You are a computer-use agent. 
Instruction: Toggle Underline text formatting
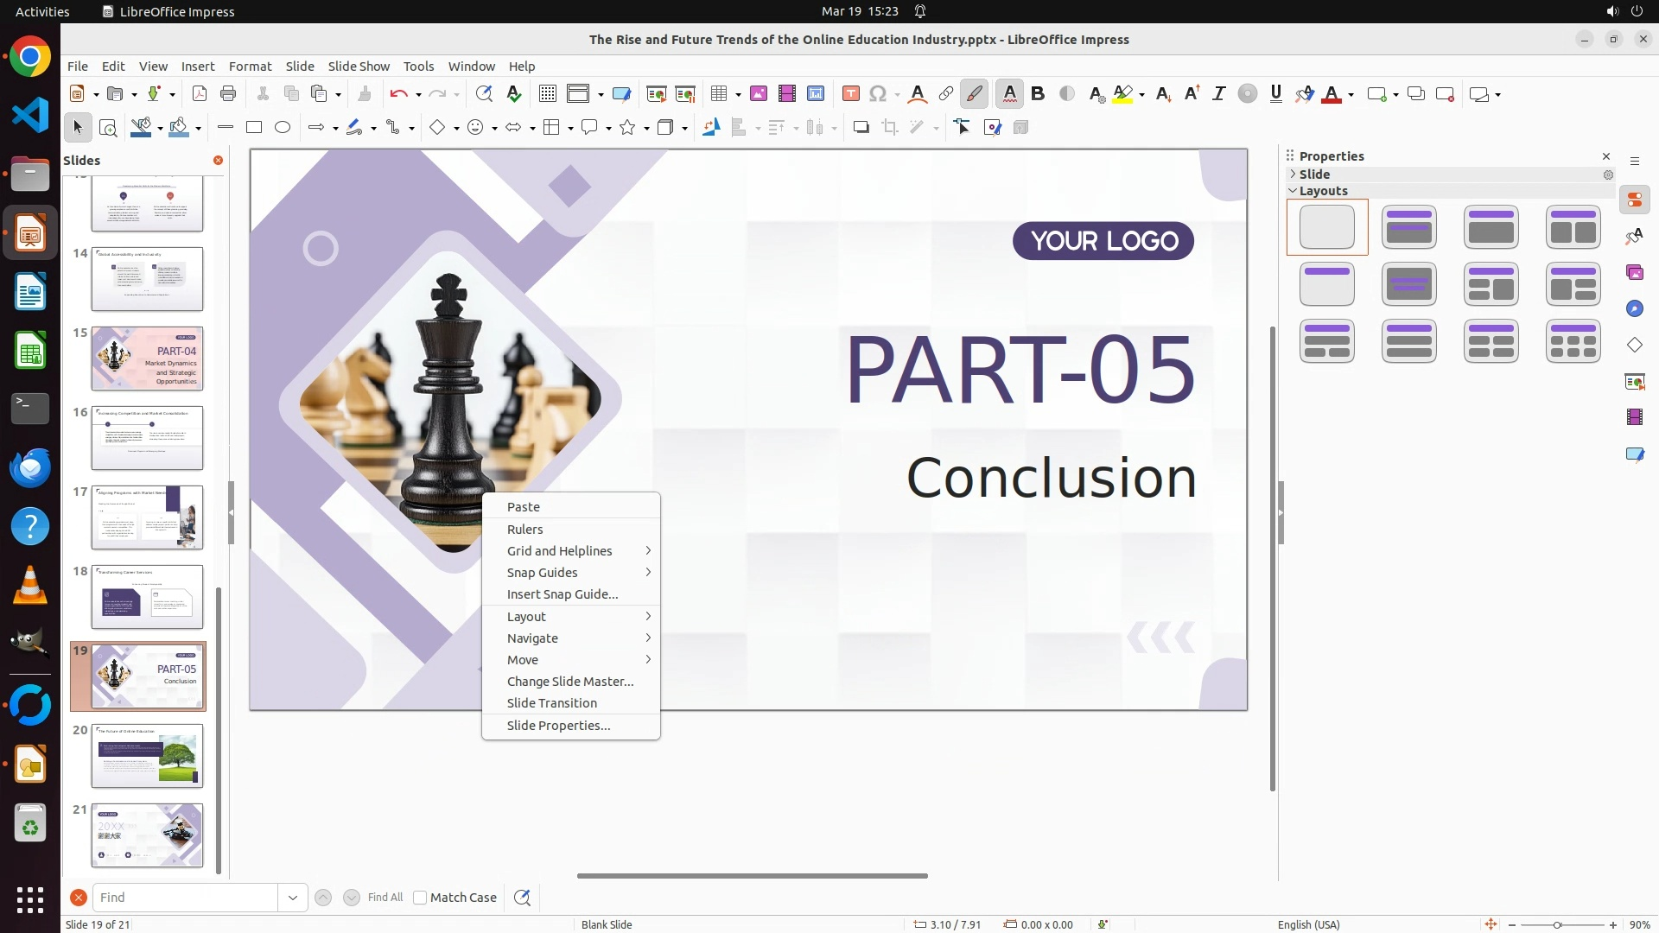pos(1276,94)
